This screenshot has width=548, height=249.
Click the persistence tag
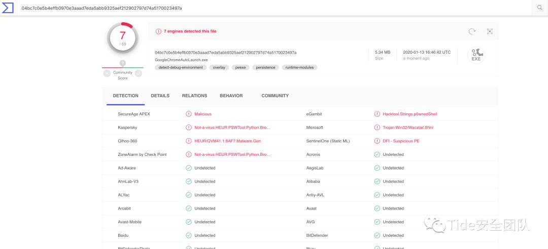tap(265, 67)
